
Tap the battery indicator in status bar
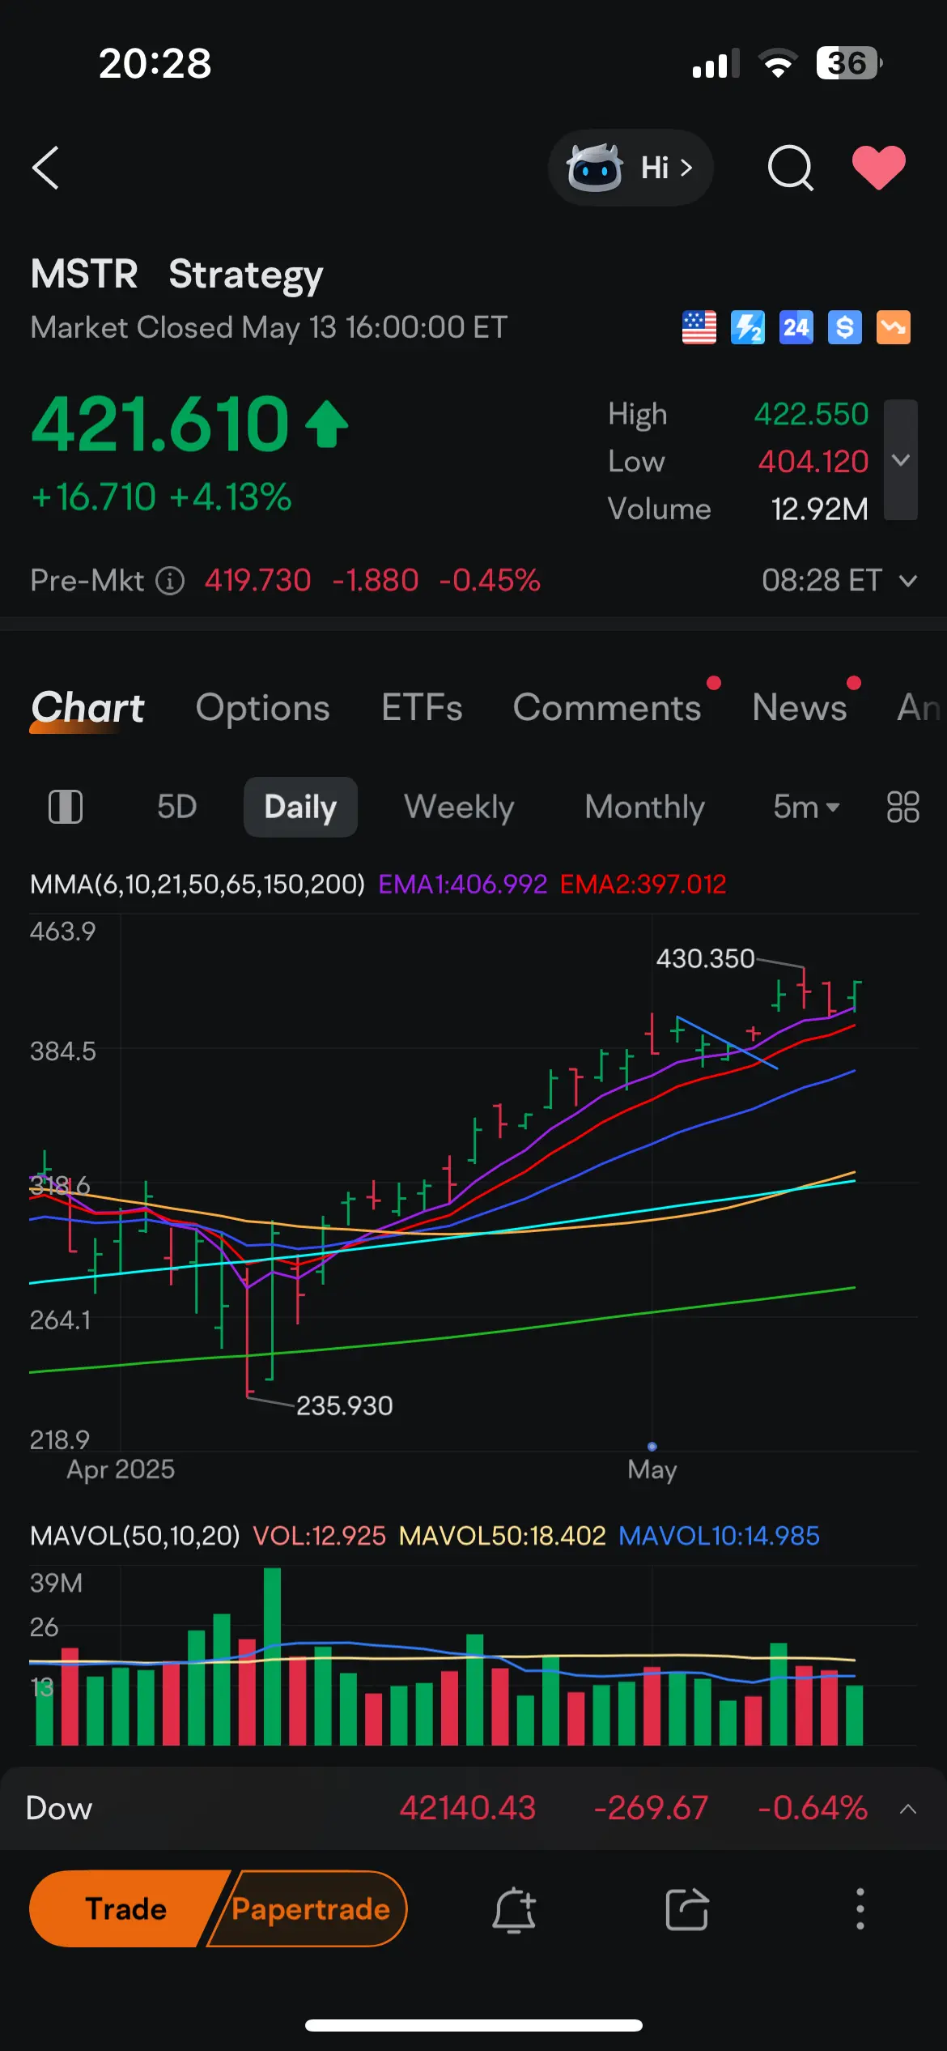pyautogui.click(x=849, y=63)
